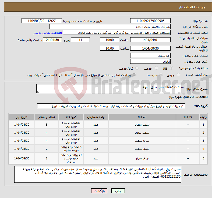The height and width of the screenshot is (198, 212).
Task: Click the تاریخ نیاز column header
Action: 22,117
